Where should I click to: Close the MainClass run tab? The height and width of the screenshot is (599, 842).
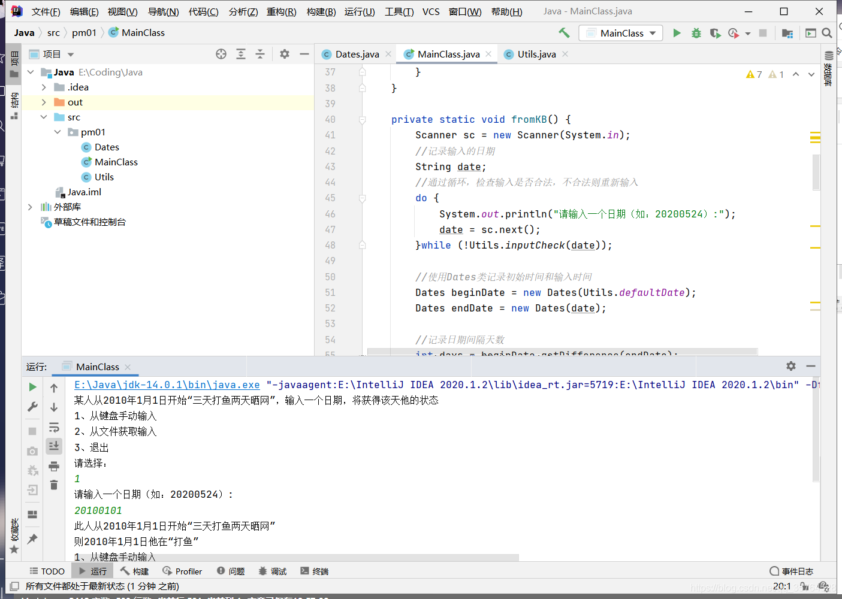128,367
